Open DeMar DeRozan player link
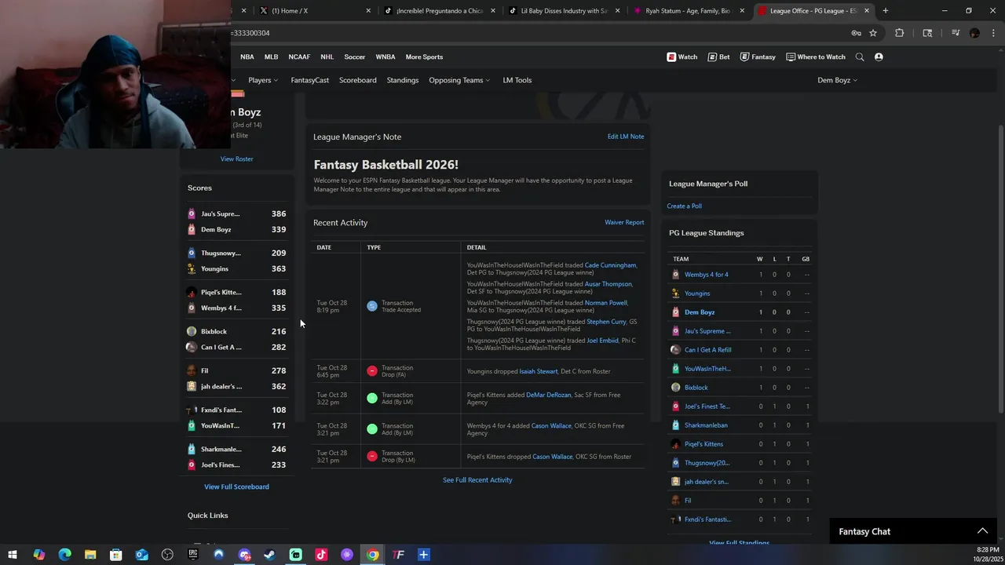The width and height of the screenshot is (1005, 565). click(549, 395)
